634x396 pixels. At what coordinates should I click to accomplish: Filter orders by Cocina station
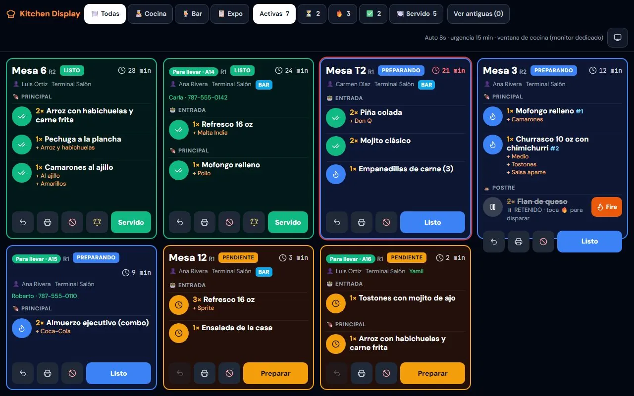[x=151, y=14]
